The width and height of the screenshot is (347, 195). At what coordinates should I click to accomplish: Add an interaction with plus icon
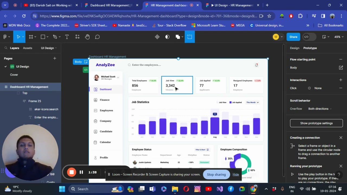click(341, 80)
